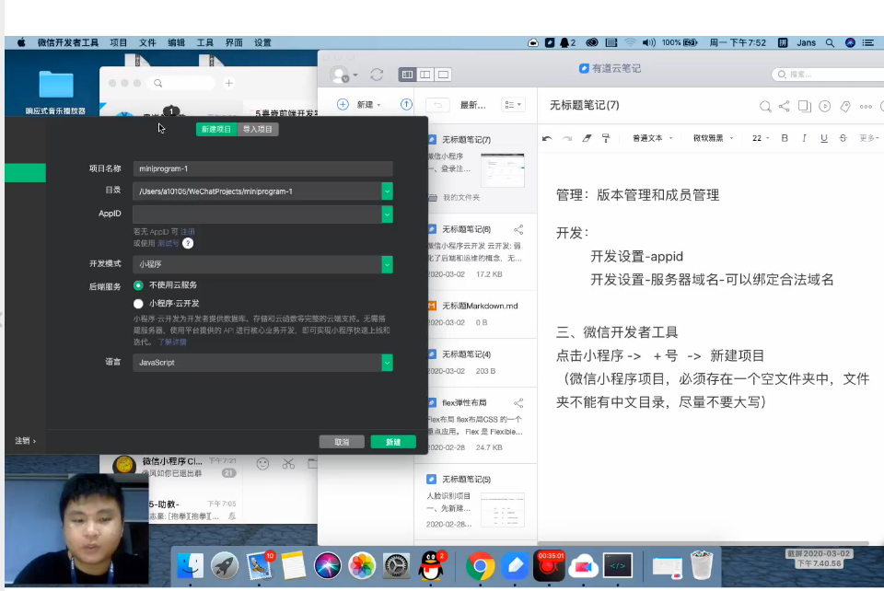Open Google Chrome from the Dock

[480, 565]
